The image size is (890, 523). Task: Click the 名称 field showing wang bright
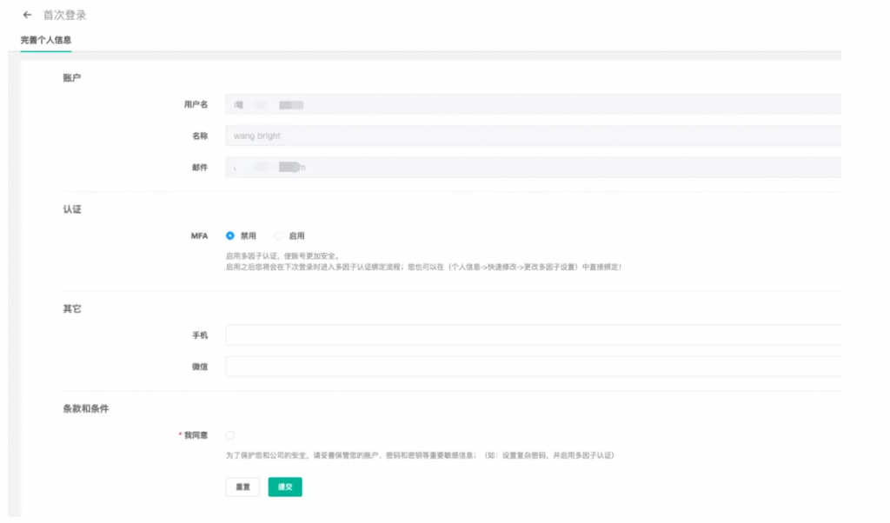tap(533, 136)
